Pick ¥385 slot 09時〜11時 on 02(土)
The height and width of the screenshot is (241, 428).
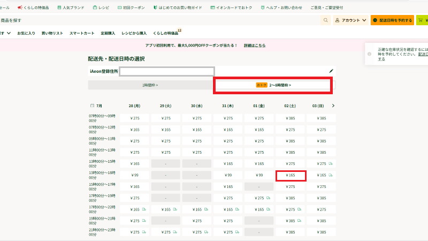290,141
